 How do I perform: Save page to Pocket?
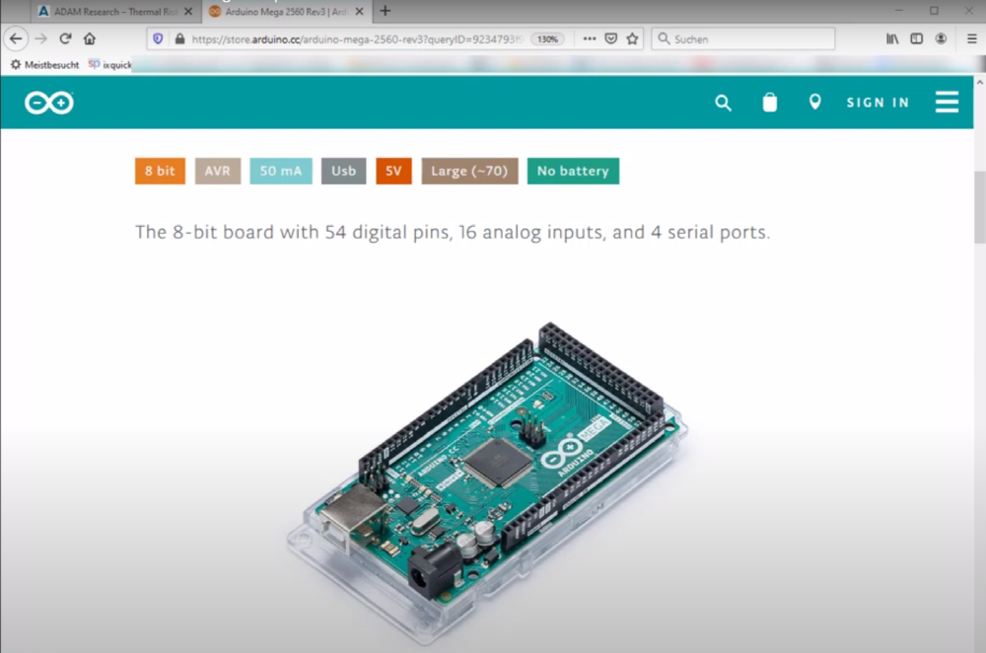pos(610,39)
